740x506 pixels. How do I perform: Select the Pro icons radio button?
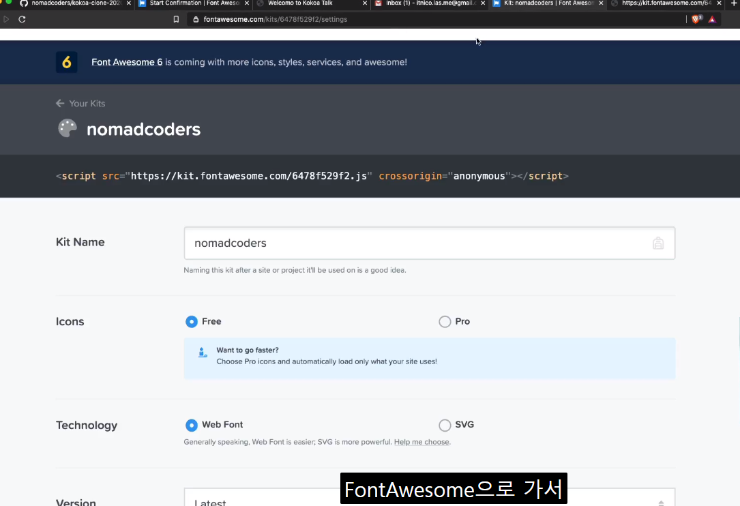[445, 321]
